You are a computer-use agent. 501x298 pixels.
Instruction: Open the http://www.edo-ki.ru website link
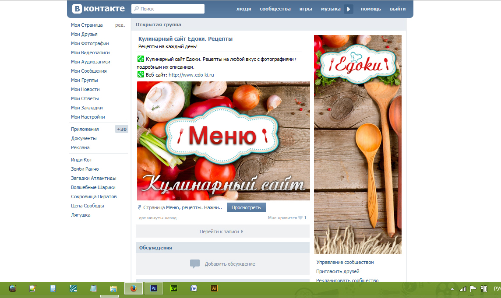point(191,75)
